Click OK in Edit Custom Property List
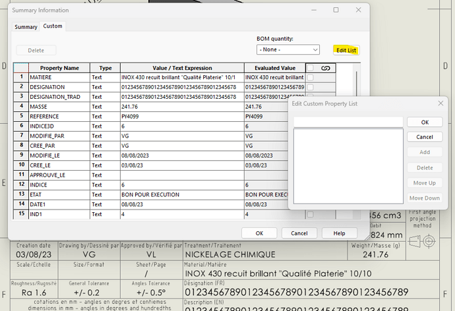 coord(425,122)
